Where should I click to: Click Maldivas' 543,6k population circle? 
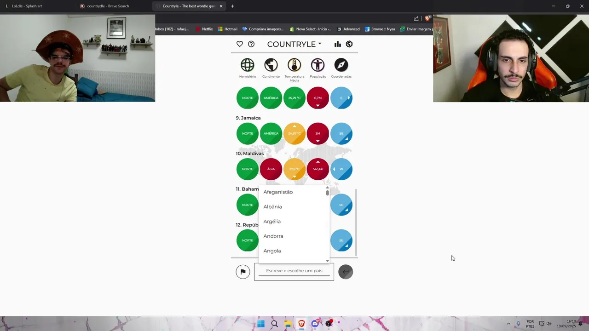318,169
